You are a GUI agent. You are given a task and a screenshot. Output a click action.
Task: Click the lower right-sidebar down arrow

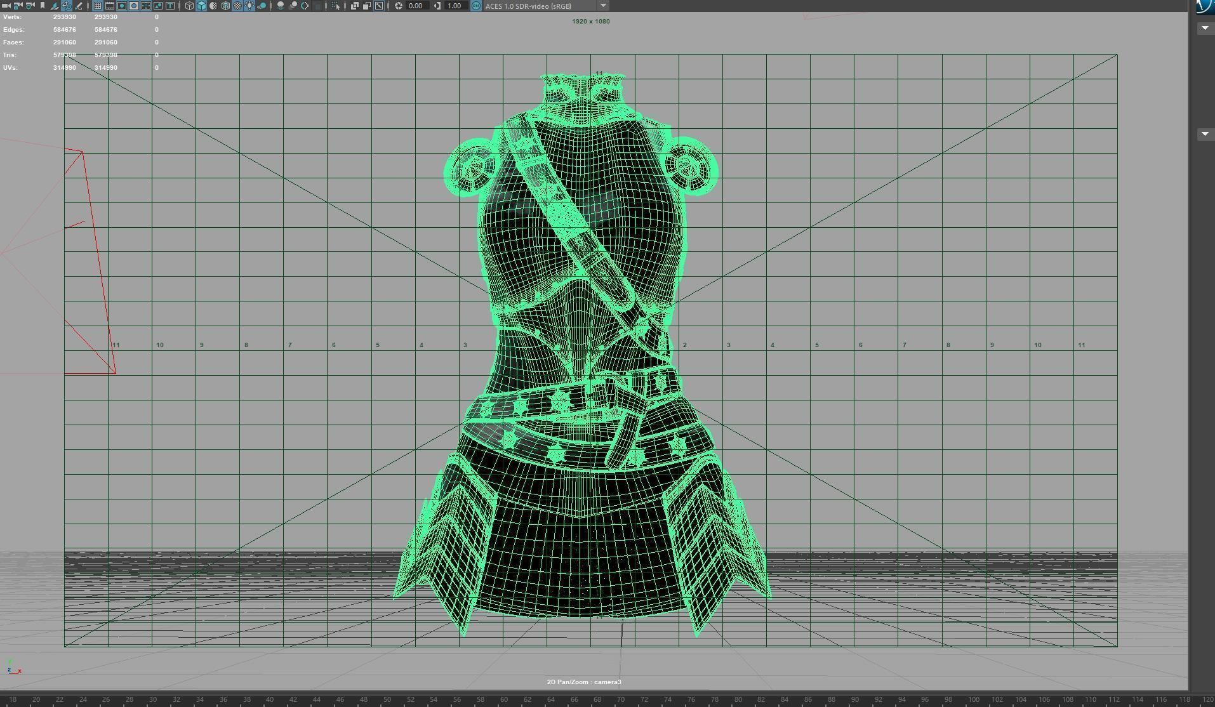pos(1205,134)
